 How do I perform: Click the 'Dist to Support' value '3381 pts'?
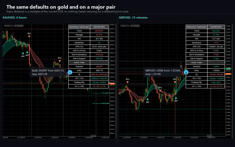pyautogui.click(x=99, y=59)
